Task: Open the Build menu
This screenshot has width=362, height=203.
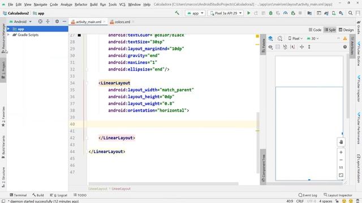Action: (x=93, y=5)
